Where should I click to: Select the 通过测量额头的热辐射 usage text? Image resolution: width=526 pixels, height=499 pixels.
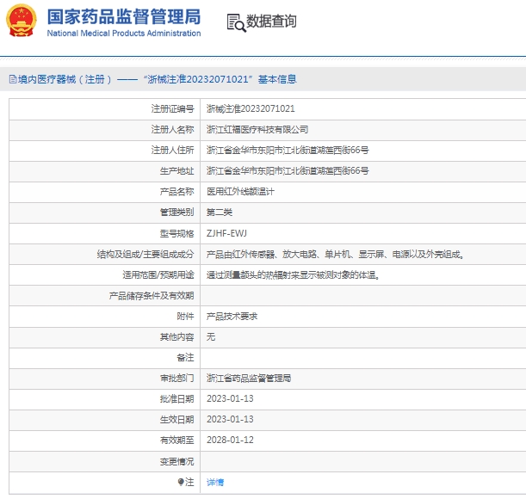tap(293, 275)
